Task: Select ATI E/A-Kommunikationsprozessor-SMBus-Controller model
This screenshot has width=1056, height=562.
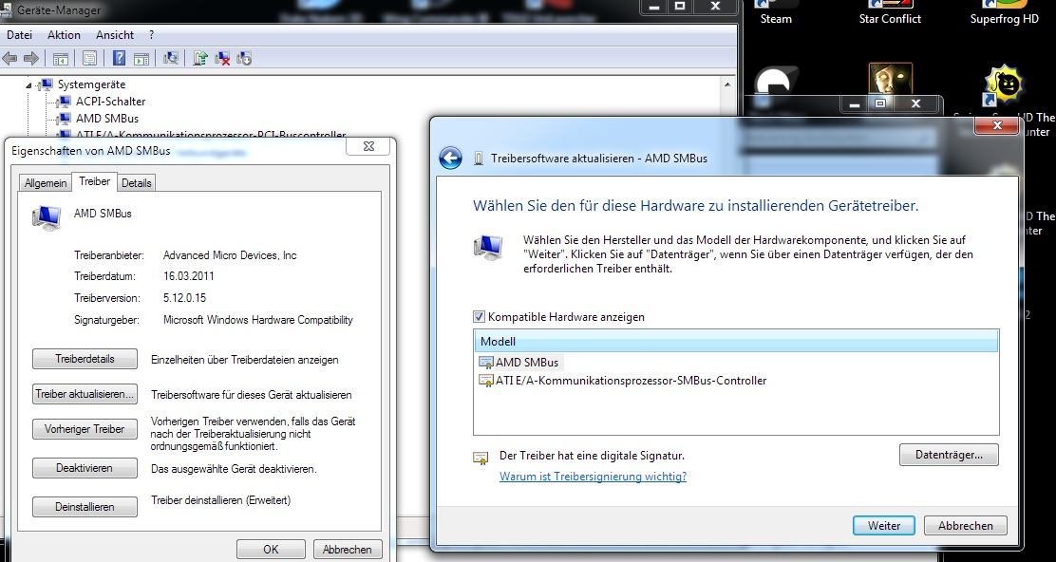Action: tap(622, 381)
